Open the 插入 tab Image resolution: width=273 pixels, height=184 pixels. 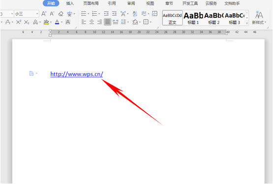pyautogui.click(x=70, y=3)
